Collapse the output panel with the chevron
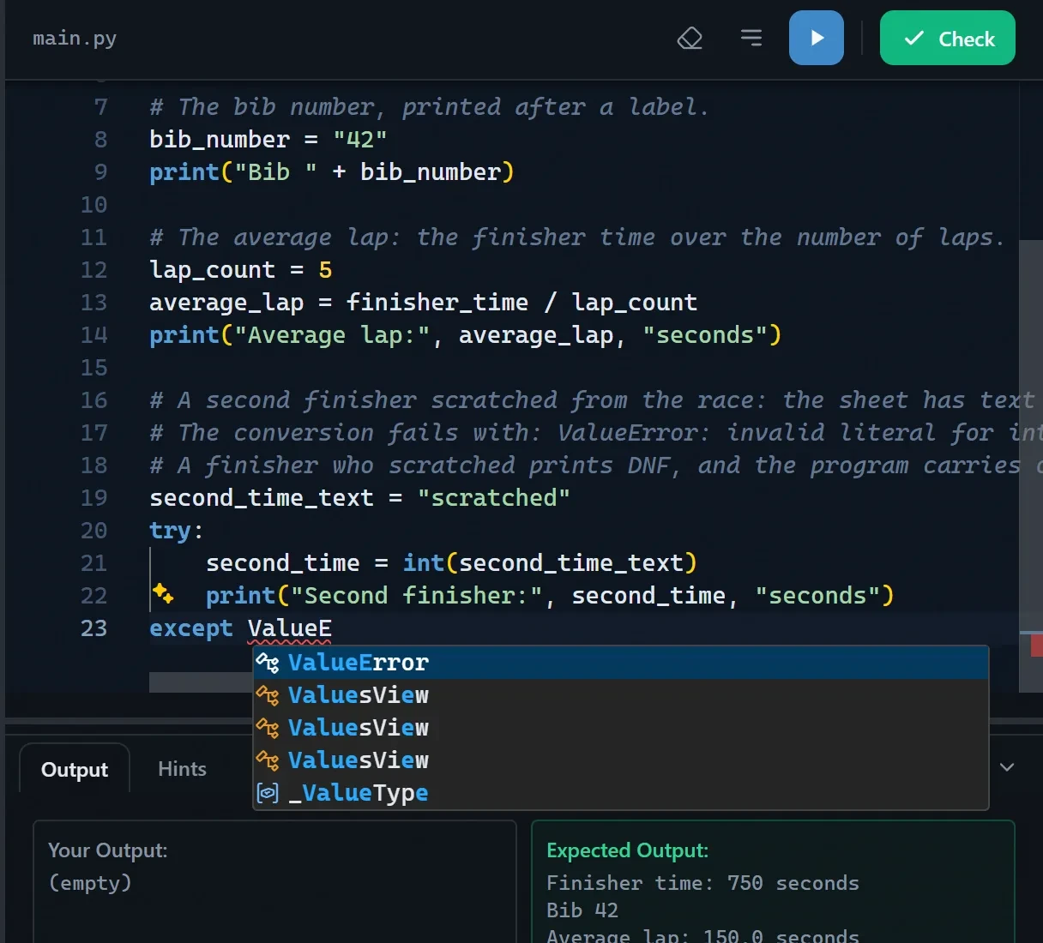Viewport: 1043px width, 943px height. click(x=1007, y=767)
